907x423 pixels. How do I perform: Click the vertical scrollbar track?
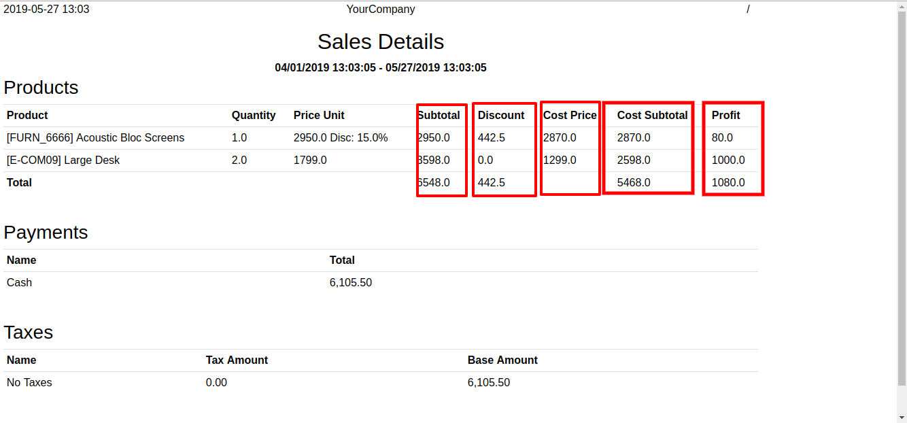[902, 211]
